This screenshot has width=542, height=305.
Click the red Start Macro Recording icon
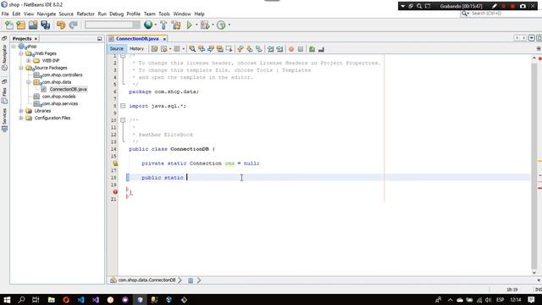pos(291,49)
